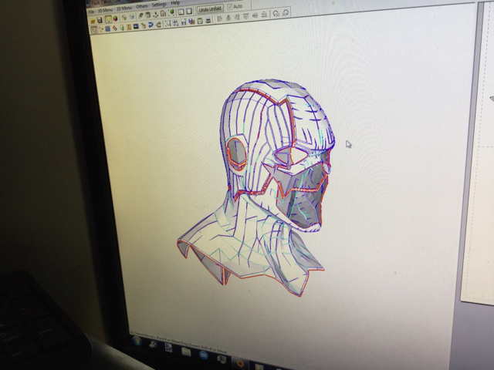Click the align bottom icon
494x370 pixels.
[x=264, y=14]
